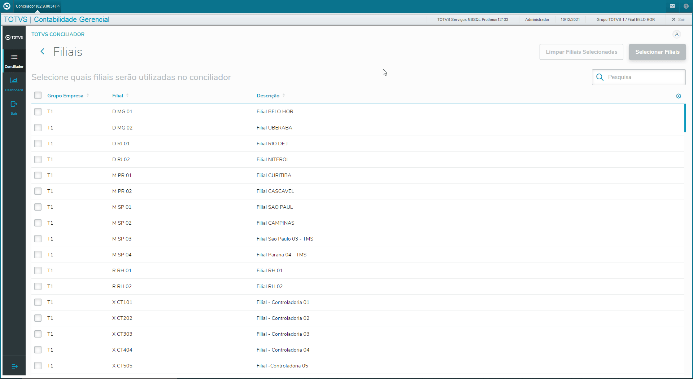Check the D RJ 02 Filial NITEROI row

click(38, 159)
